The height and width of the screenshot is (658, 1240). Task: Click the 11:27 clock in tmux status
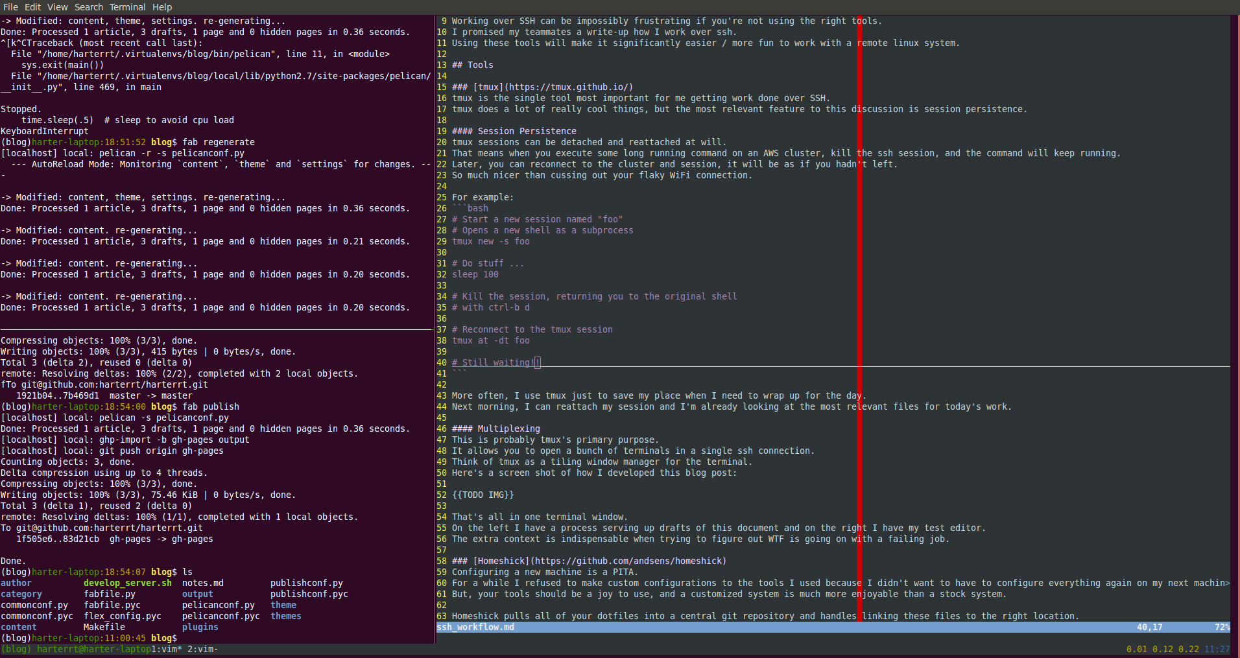(x=1217, y=649)
